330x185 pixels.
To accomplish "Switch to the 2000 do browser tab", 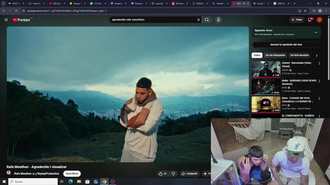I will [x=281, y=4].
